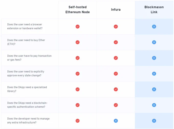174x129 pixels.
Task: Click Infura red check for explicit approval row
Action: tap(116, 74)
